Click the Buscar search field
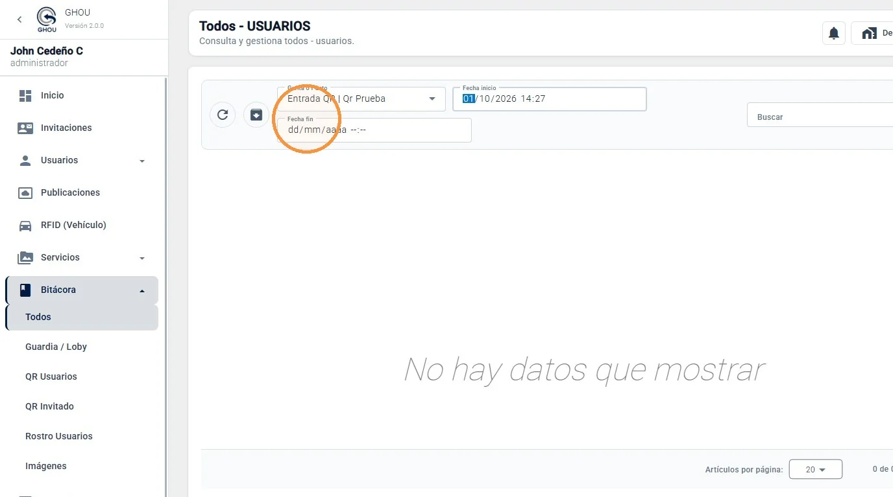Image resolution: width=893 pixels, height=497 pixels. [820, 115]
